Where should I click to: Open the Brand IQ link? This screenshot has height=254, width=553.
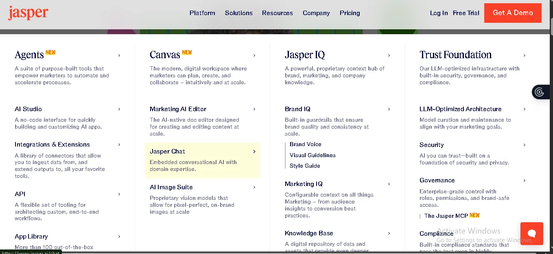297,109
